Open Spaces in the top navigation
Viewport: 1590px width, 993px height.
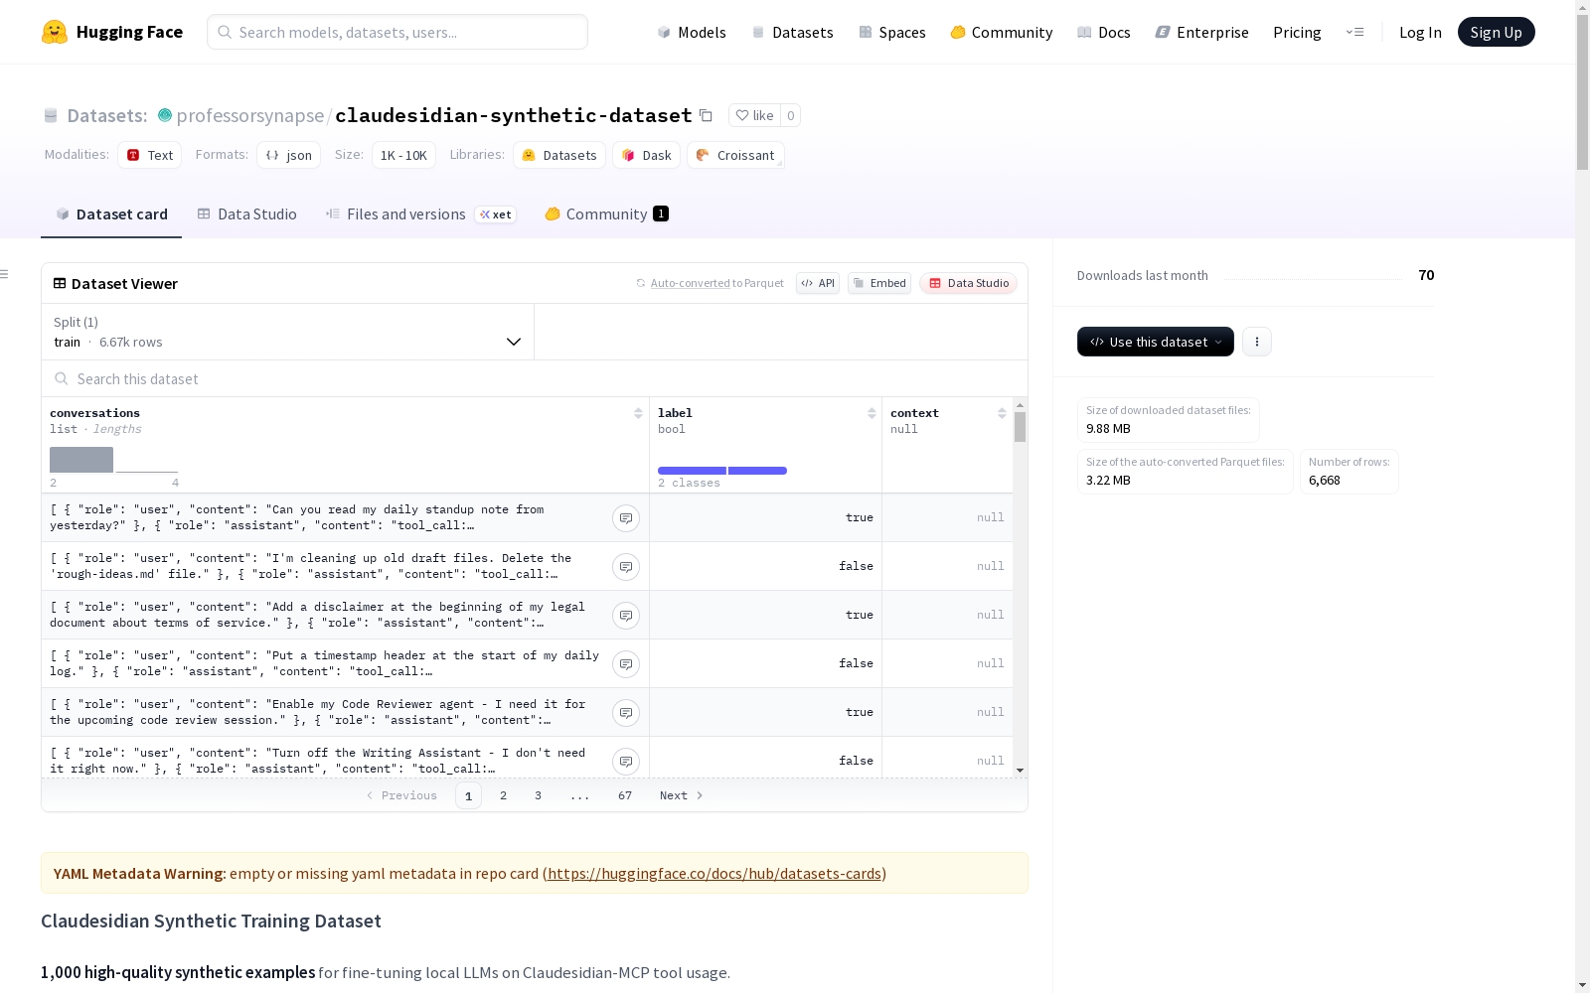(891, 32)
